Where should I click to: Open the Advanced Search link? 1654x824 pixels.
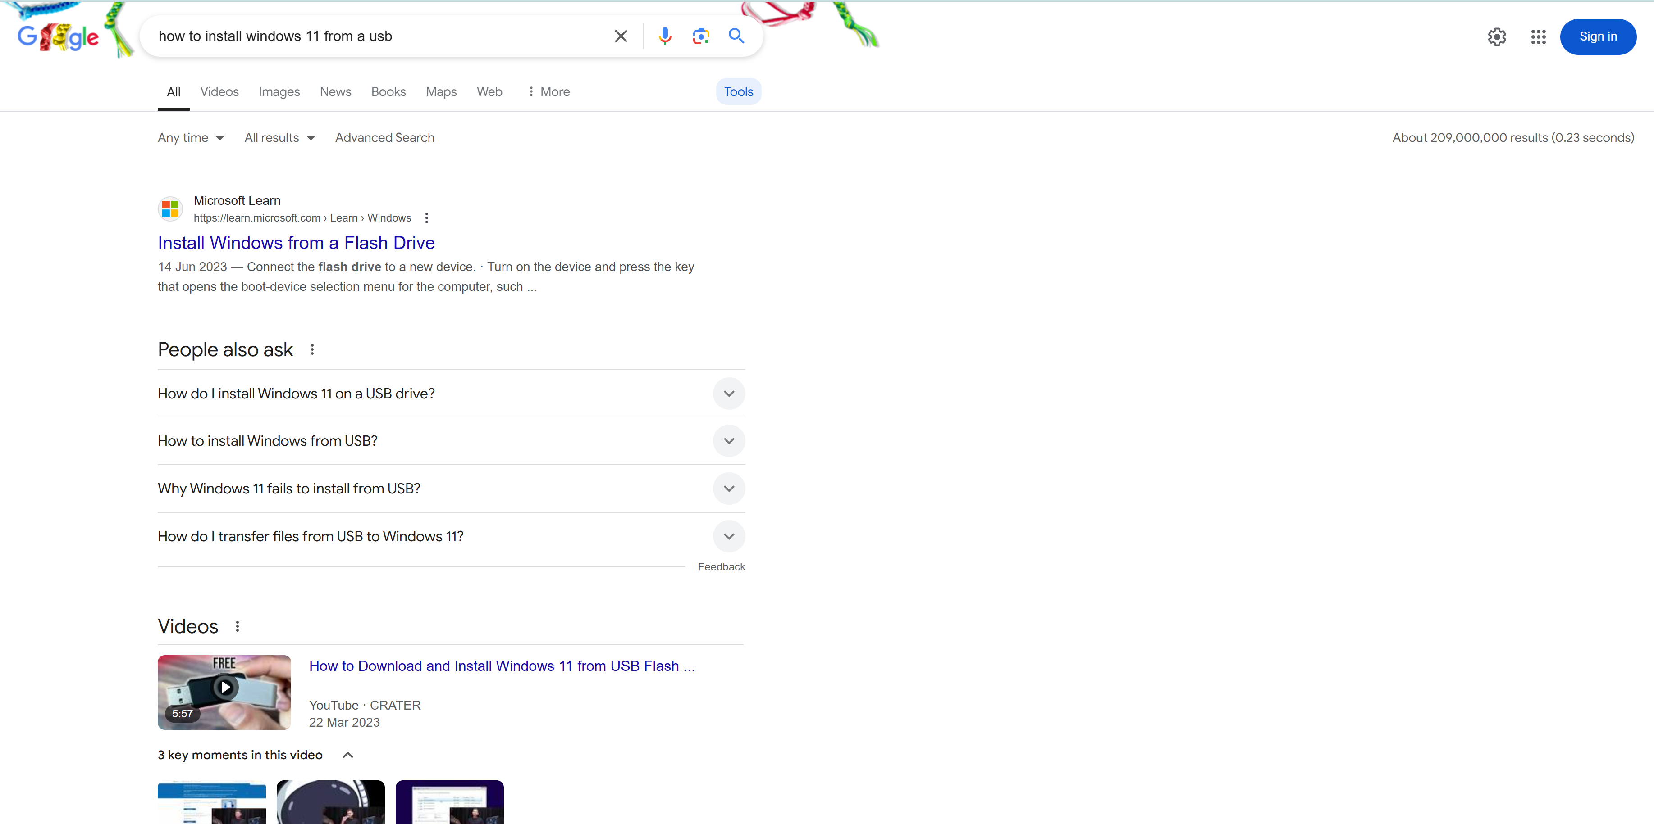point(384,137)
